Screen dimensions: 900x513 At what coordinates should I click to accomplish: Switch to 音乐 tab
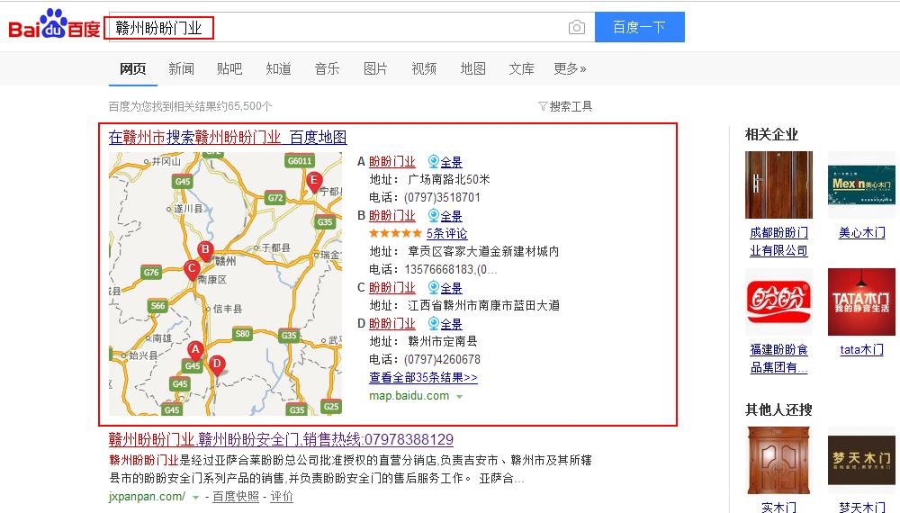pos(328,69)
